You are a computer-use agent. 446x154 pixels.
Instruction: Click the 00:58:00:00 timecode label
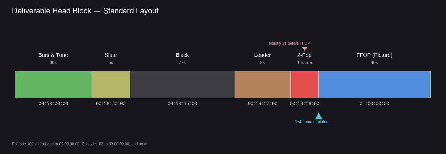(x=53, y=104)
